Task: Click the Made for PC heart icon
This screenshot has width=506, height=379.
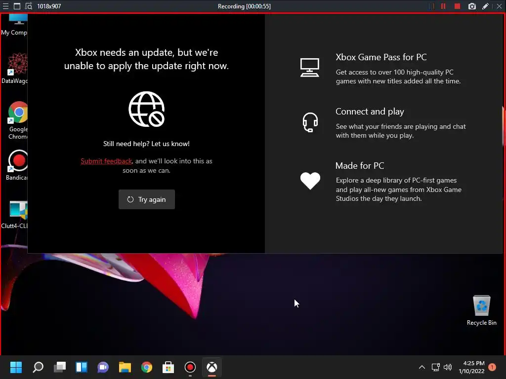Action: click(310, 181)
